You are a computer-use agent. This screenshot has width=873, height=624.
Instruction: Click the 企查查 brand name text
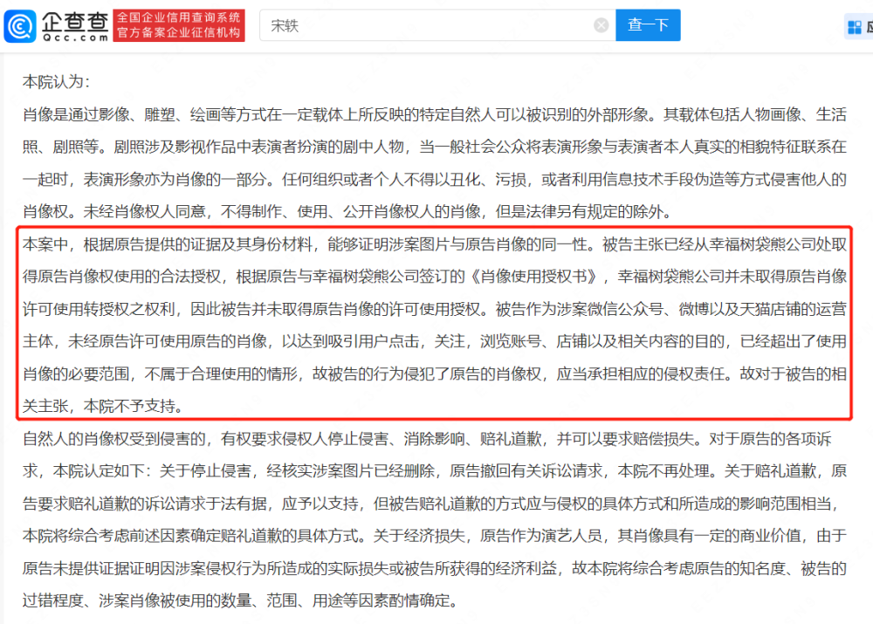pyautogui.click(x=75, y=23)
